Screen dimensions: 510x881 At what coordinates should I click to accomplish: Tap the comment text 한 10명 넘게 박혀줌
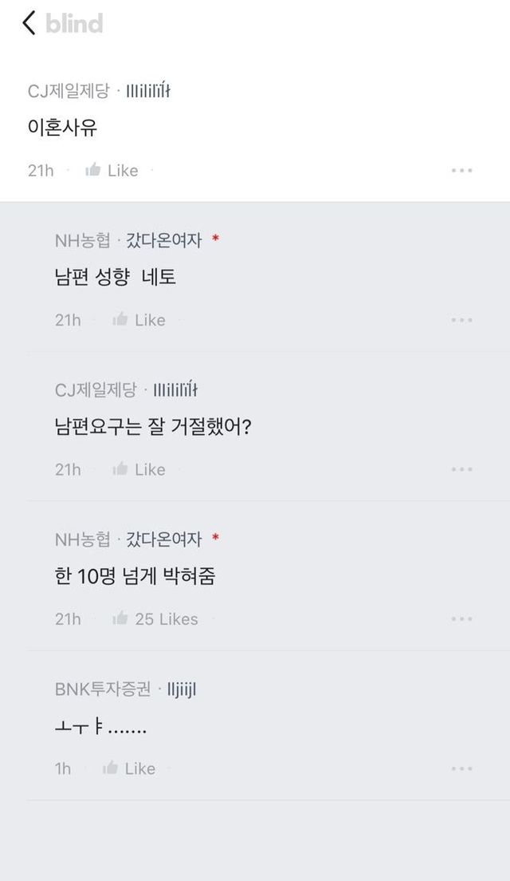(x=135, y=576)
